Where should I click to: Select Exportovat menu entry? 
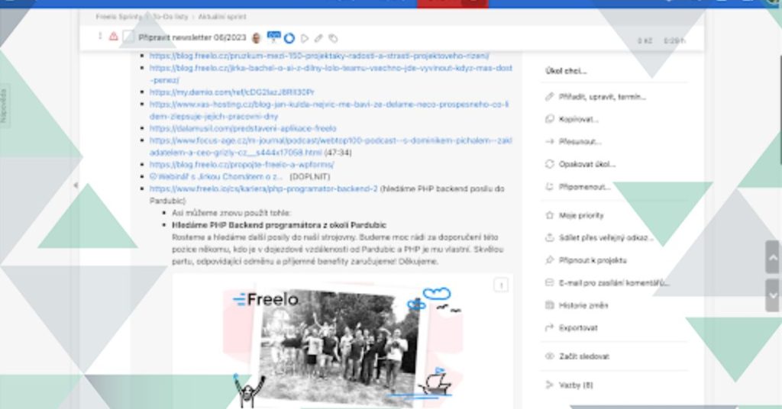578,328
